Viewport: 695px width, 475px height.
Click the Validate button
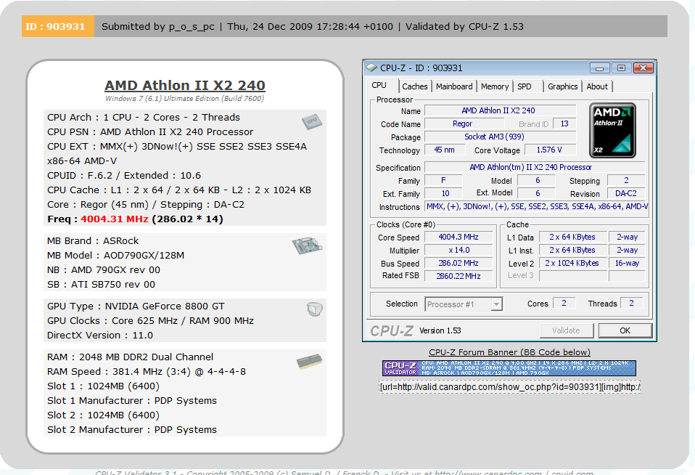click(567, 330)
